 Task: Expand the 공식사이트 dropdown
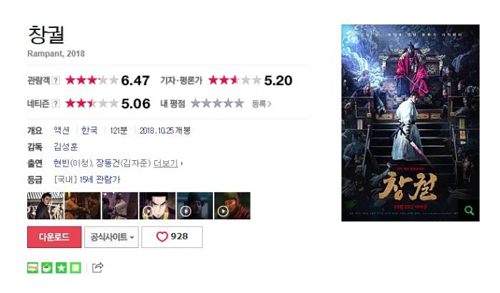tap(111, 237)
